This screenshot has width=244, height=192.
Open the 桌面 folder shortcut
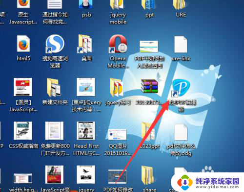coord(85,44)
